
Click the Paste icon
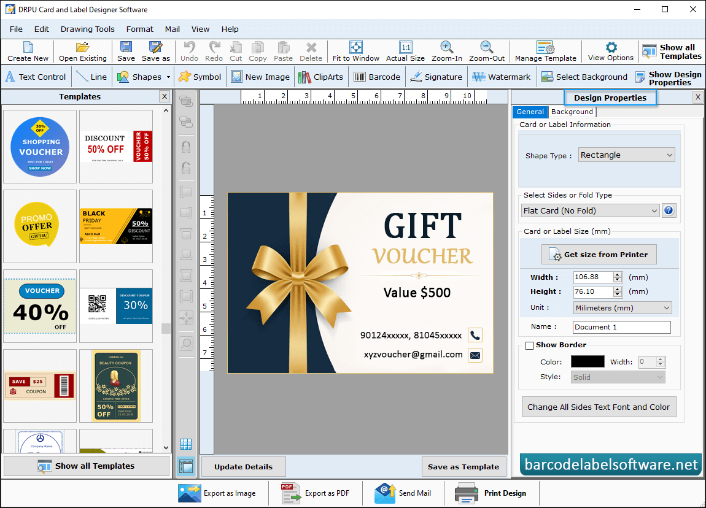283,52
